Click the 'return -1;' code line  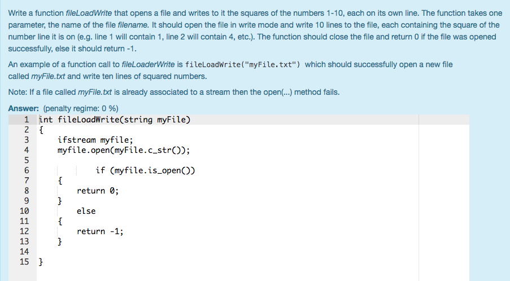click(100, 231)
